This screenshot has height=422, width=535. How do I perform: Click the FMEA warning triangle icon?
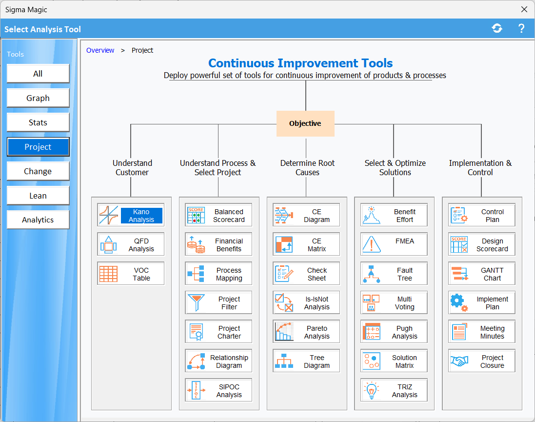coord(372,244)
